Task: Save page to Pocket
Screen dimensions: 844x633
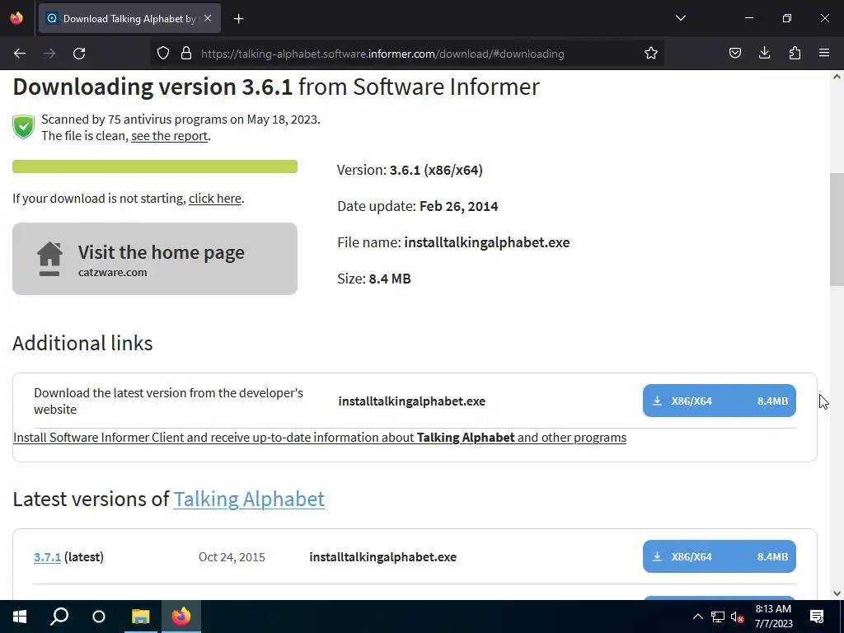Action: [x=734, y=54]
